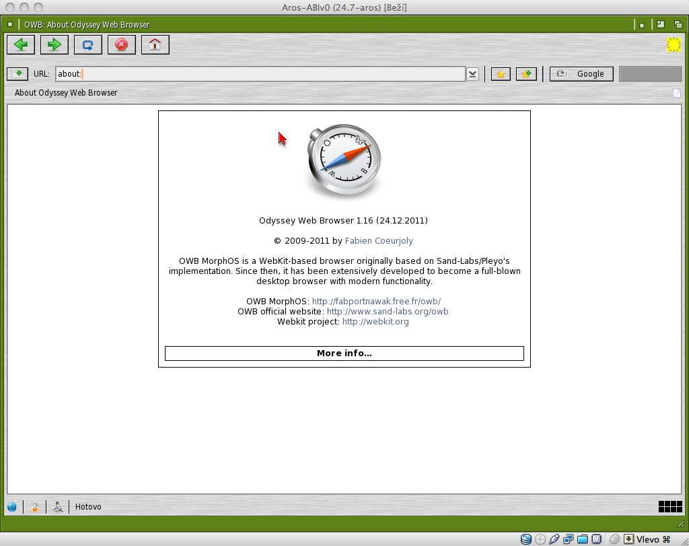Screen dimensions: 689x546
Task: Click the gray search input box
Action: pyautogui.click(x=649, y=74)
